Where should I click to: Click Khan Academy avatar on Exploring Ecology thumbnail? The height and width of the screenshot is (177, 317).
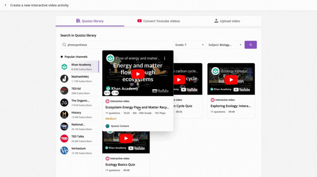click(215, 71)
